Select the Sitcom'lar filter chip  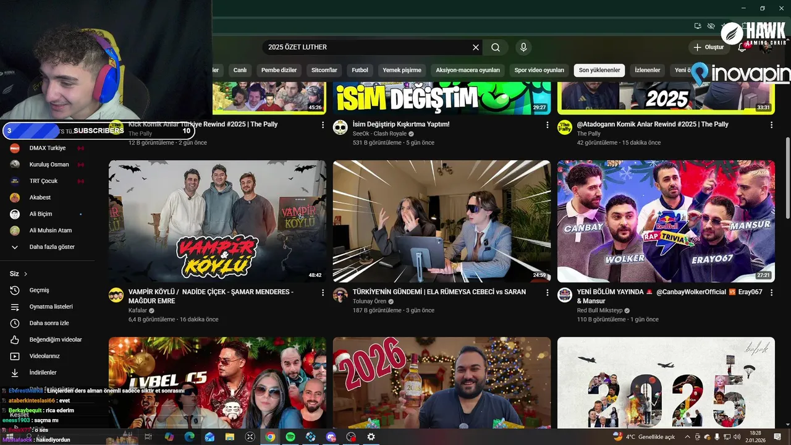pyautogui.click(x=324, y=70)
